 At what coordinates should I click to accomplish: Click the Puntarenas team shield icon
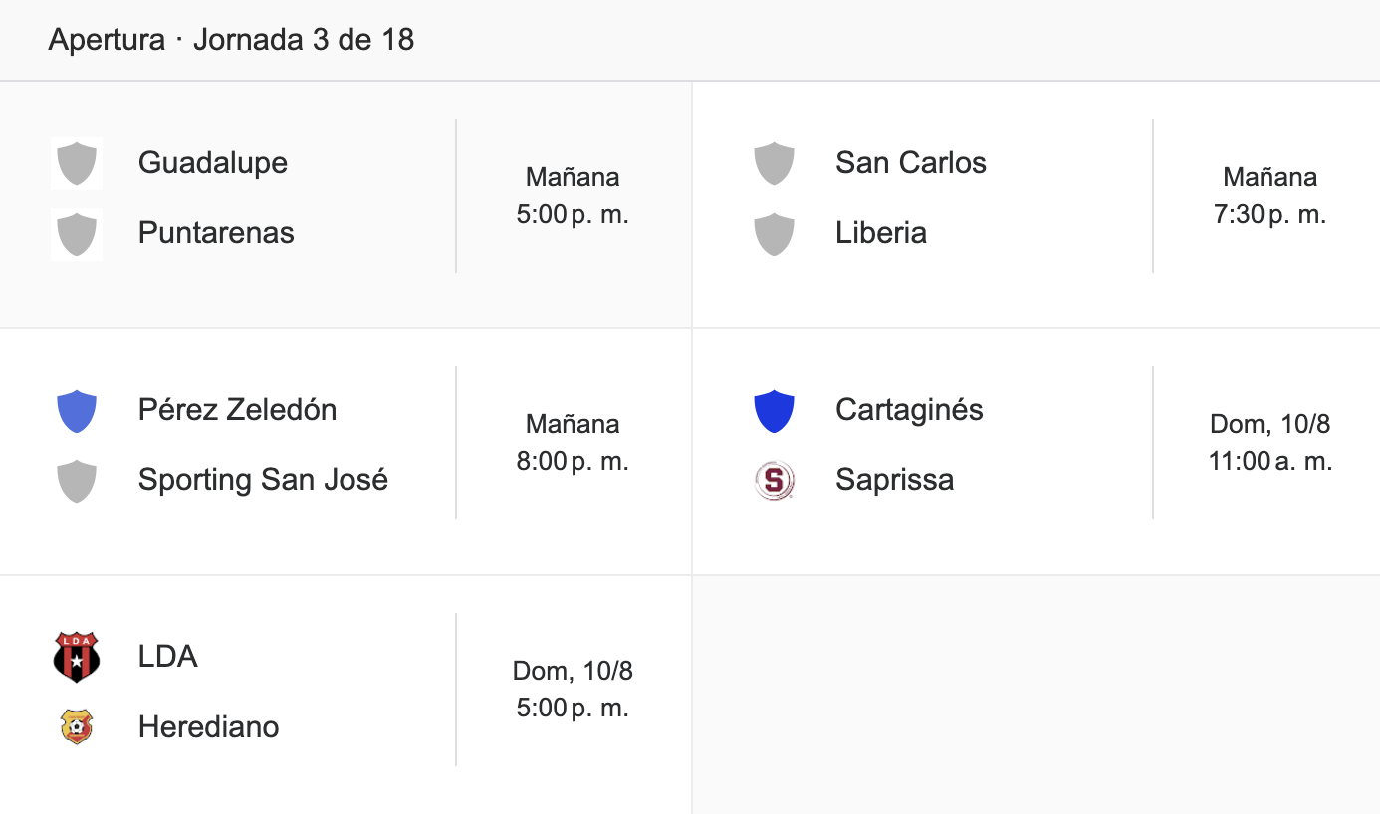[77, 234]
